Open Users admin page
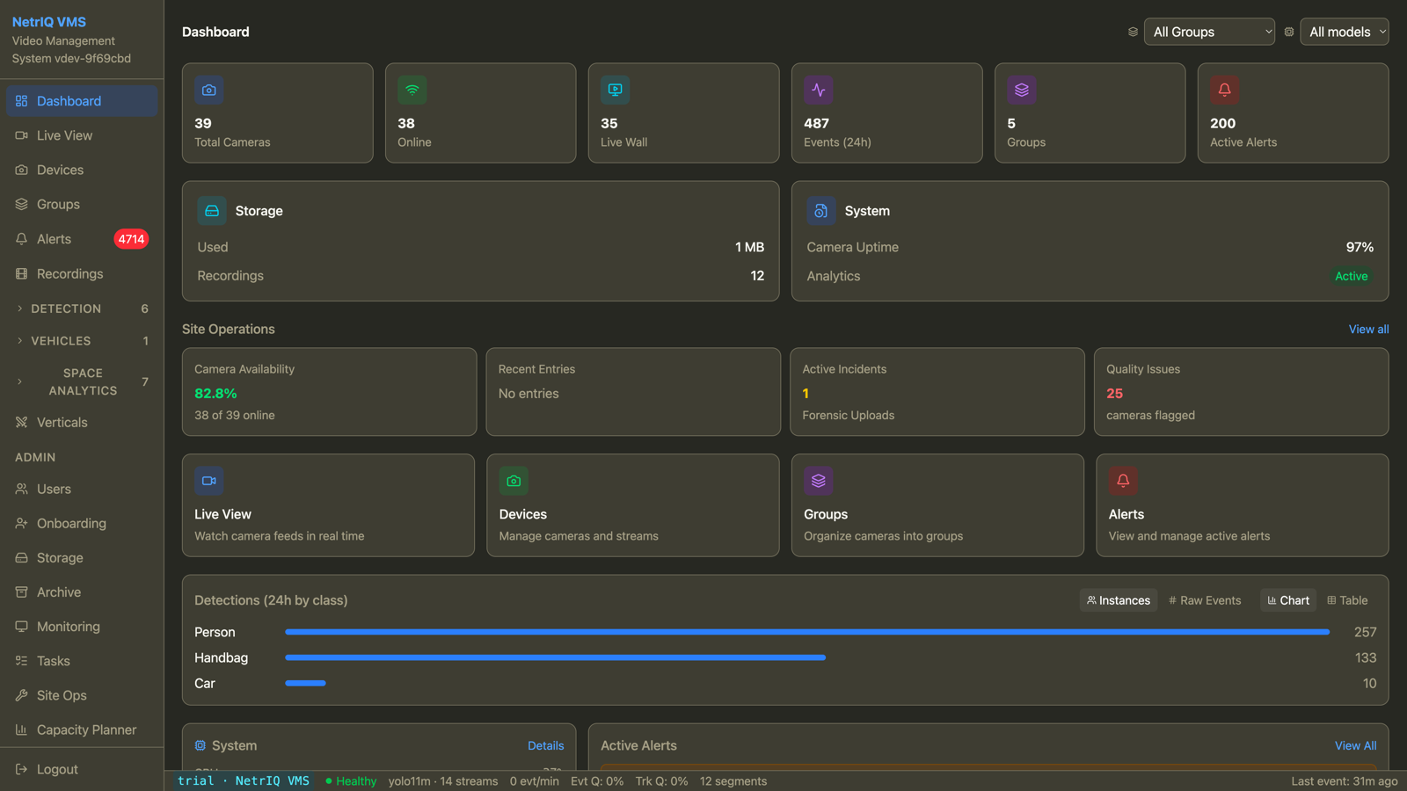 point(82,489)
